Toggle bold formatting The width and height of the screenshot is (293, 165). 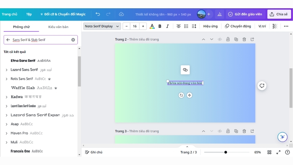[160, 26]
